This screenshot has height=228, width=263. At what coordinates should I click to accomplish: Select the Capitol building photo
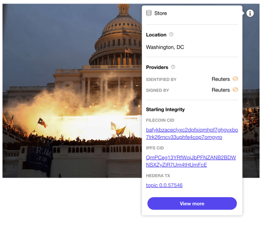(x=72, y=91)
